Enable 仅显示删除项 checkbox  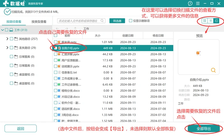click(131, 21)
